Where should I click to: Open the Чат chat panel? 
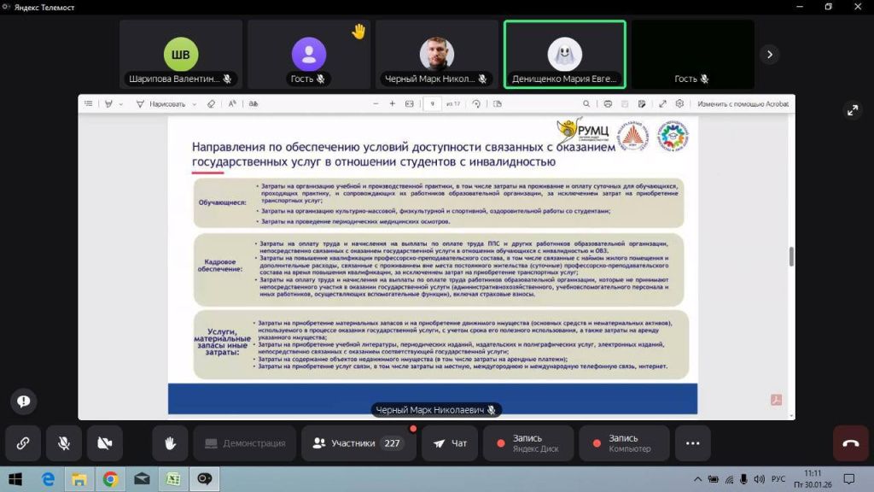pos(450,443)
